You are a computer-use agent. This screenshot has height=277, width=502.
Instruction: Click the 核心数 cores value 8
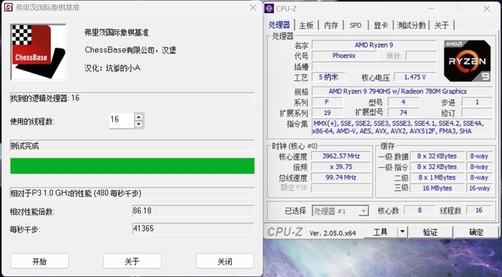coord(419,210)
